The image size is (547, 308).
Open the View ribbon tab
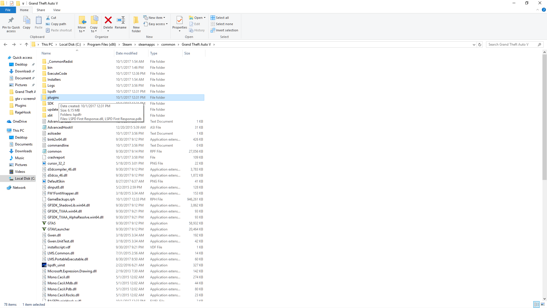pos(57,10)
